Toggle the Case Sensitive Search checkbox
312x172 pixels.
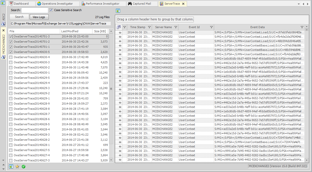pyautogui.click(x=51, y=10)
